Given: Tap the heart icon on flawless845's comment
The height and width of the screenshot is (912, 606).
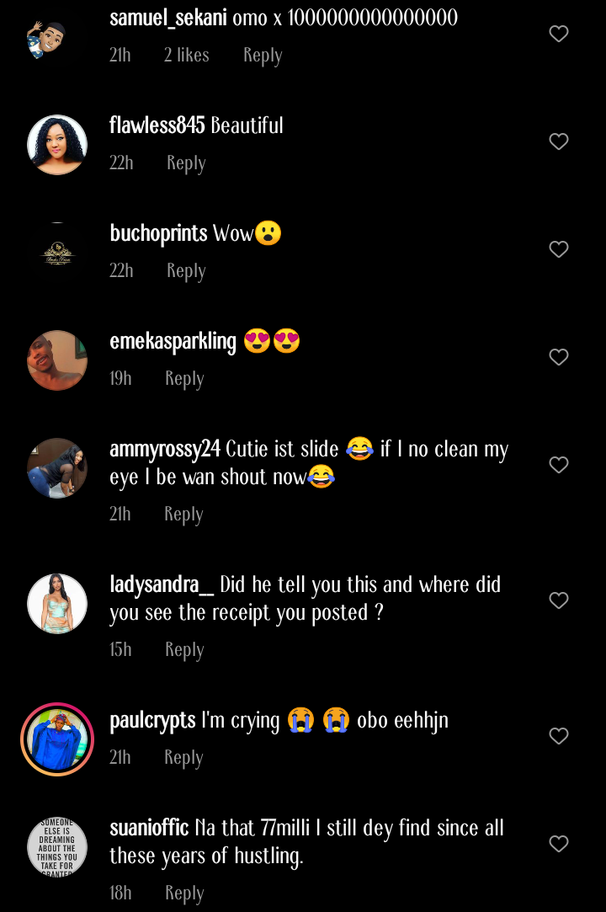Looking at the screenshot, I should pos(559,141).
